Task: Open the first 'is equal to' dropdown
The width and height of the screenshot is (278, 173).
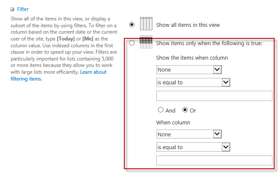Action: (x=193, y=83)
